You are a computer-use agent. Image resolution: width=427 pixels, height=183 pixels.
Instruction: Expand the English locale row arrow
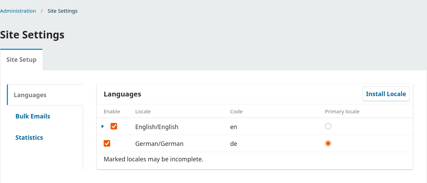[x=103, y=126]
